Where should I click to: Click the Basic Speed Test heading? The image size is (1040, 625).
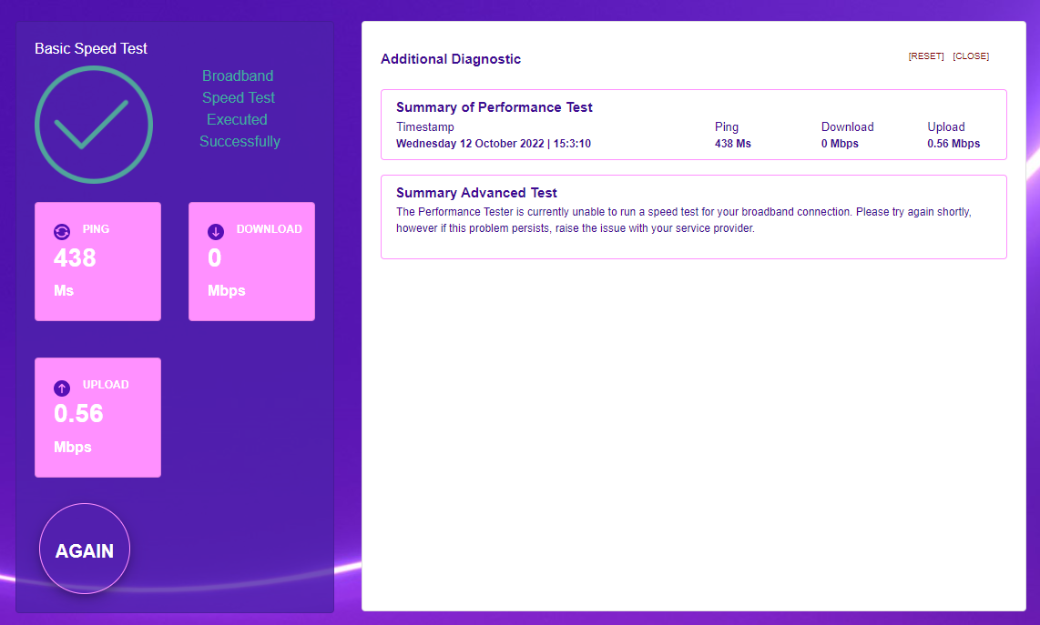90,48
